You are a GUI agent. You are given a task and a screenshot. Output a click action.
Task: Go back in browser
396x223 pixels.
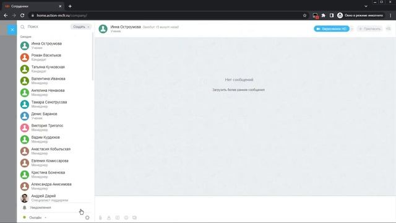pos(6,15)
